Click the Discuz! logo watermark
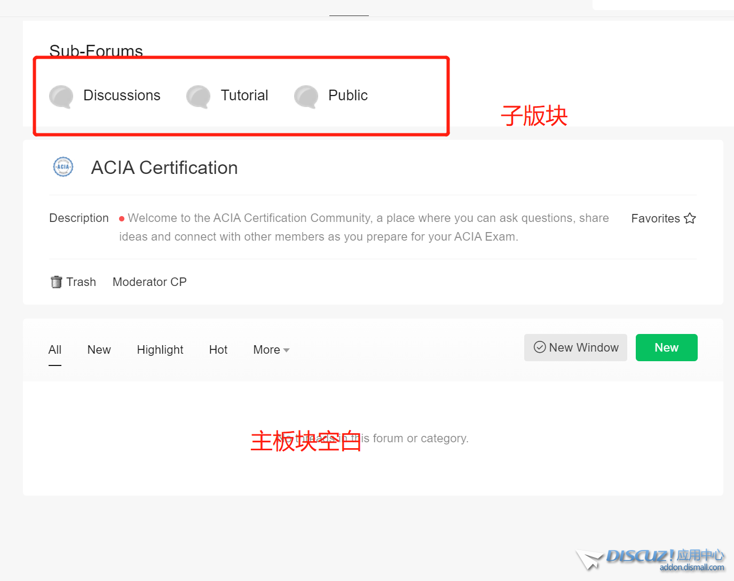The height and width of the screenshot is (581, 734). tap(650, 560)
